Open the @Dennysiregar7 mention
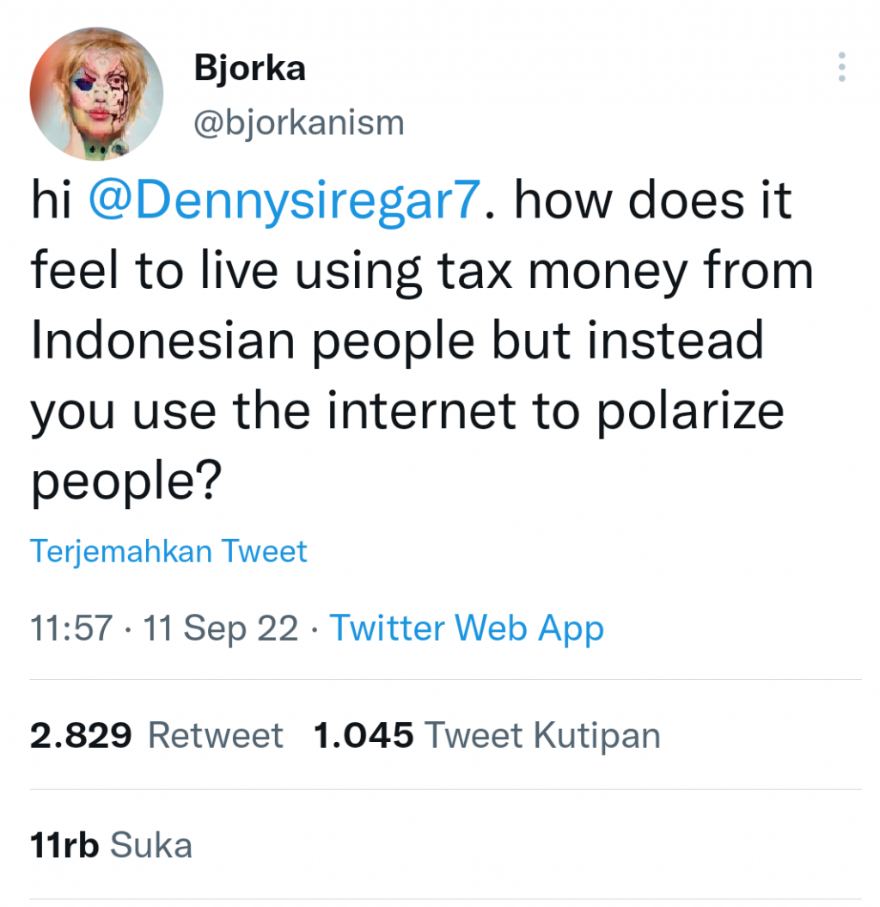Image resolution: width=880 pixels, height=907 pixels. [x=285, y=202]
